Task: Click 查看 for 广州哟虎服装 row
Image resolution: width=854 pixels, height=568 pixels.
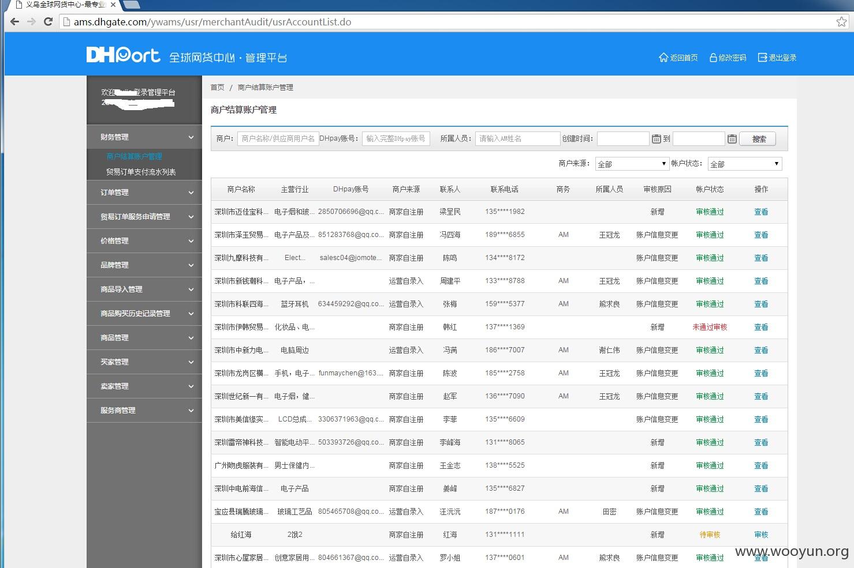Action: pos(761,465)
